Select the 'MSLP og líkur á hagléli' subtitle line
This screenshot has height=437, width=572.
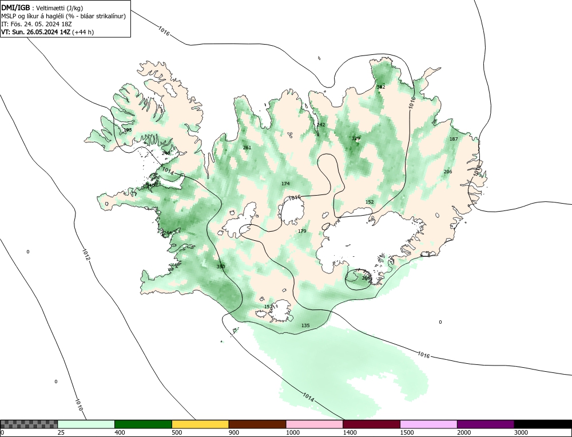63,17
